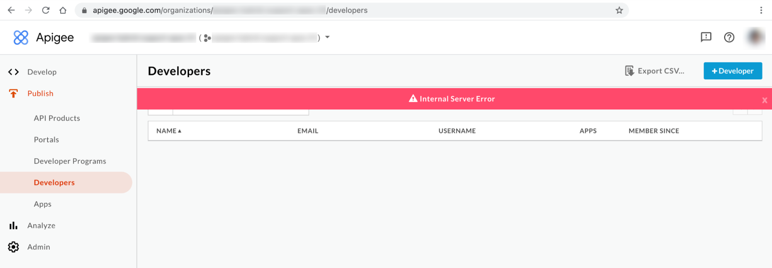Click the browser reload icon

(46, 10)
